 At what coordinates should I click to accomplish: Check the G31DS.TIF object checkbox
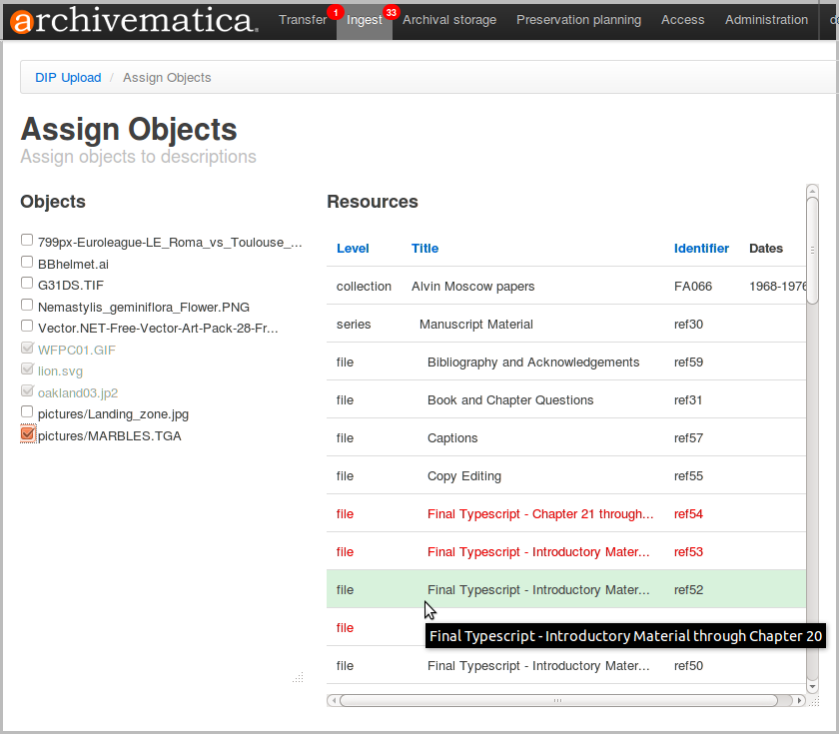[x=27, y=284]
